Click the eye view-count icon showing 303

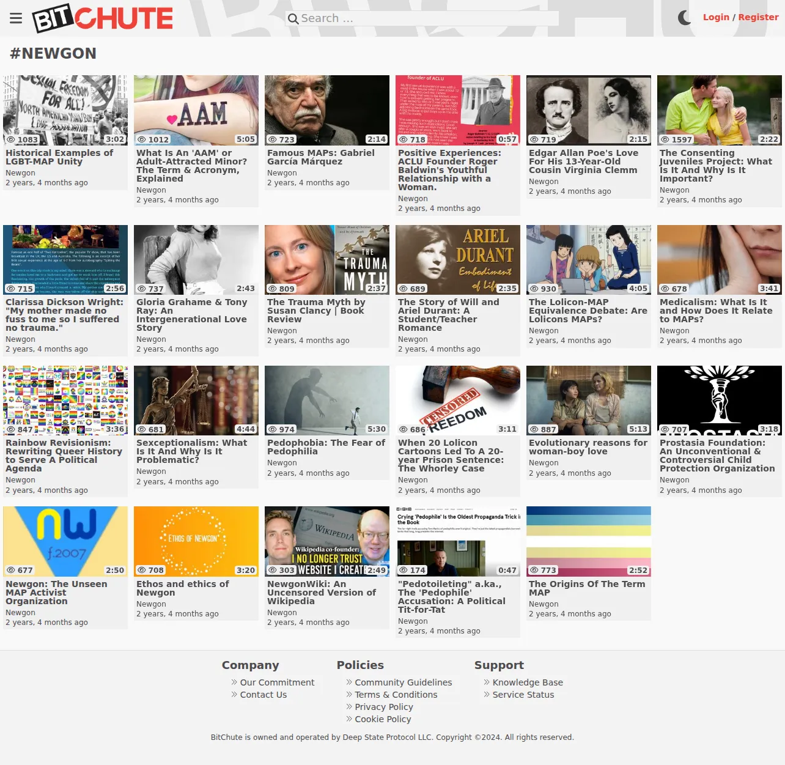(273, 570)
